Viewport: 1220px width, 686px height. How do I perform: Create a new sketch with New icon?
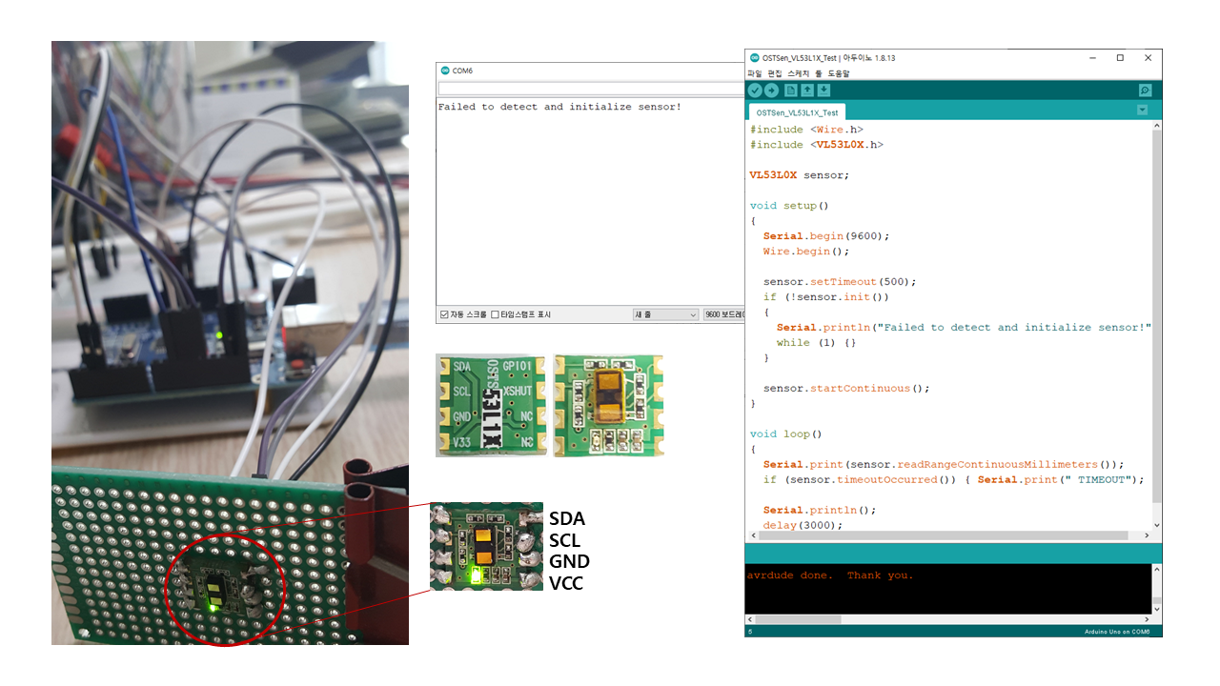(x=790, y=90)
